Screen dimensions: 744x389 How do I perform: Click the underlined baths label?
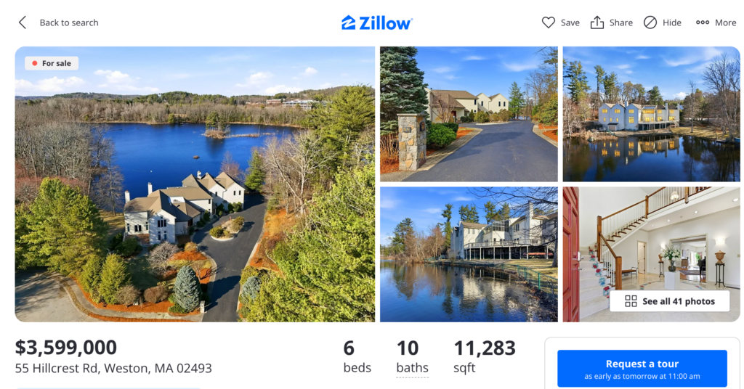click(x=413, y=368)
